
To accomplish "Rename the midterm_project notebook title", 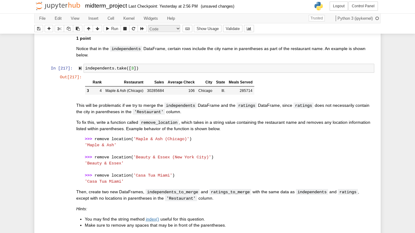I will coord(106,6).
